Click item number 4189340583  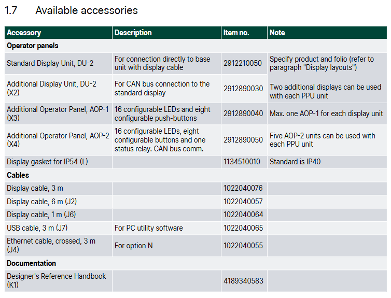tap(243, 281)
